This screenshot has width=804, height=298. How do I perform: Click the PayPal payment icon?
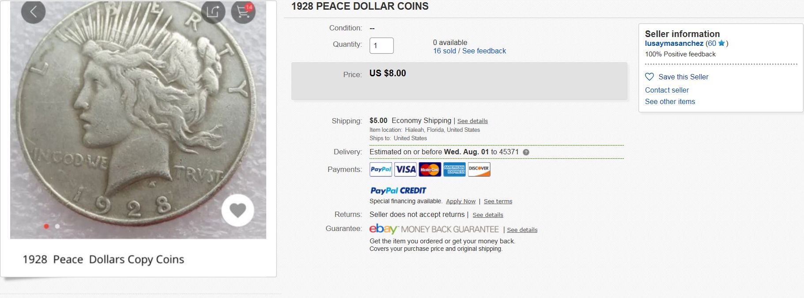click(x=381, y=169)
